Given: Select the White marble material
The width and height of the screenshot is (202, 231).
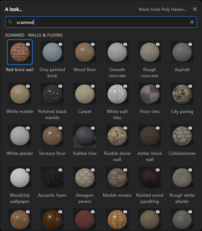Looking at the screenshot, I should coord(20,94).
